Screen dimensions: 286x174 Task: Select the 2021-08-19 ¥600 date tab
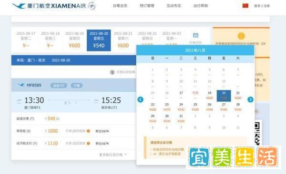pyautogui.click(x=74, y=40)
